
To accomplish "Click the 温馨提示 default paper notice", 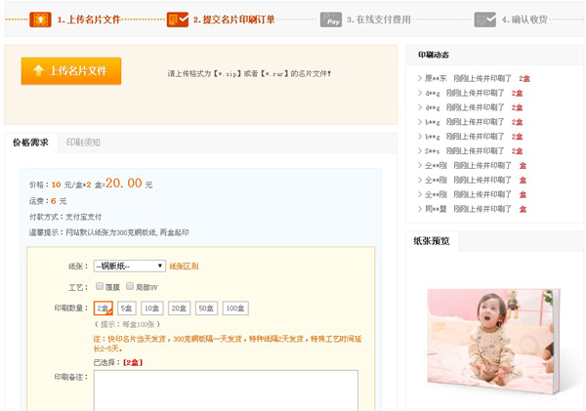I will pyautogui.click(x=108, y=232).
